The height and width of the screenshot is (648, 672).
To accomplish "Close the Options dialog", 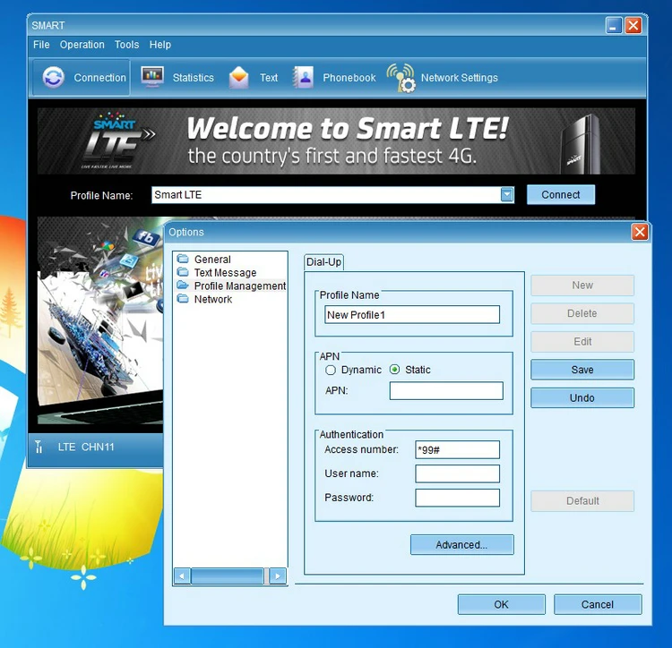I will pyautogui.click(x=640, y=232).
